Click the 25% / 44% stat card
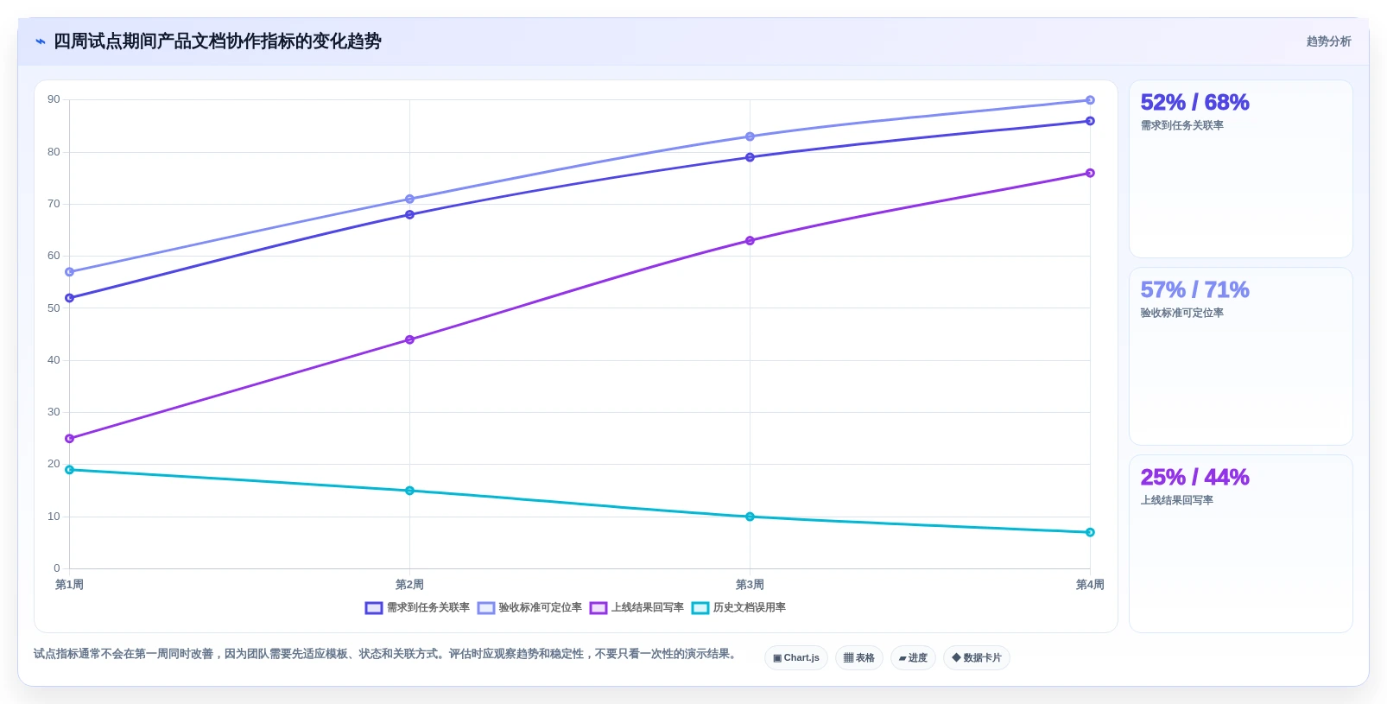 coord(1241,544)
